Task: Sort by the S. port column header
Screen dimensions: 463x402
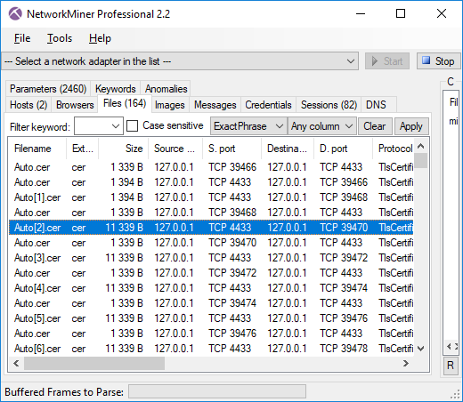Action: [x=231, y=149]
